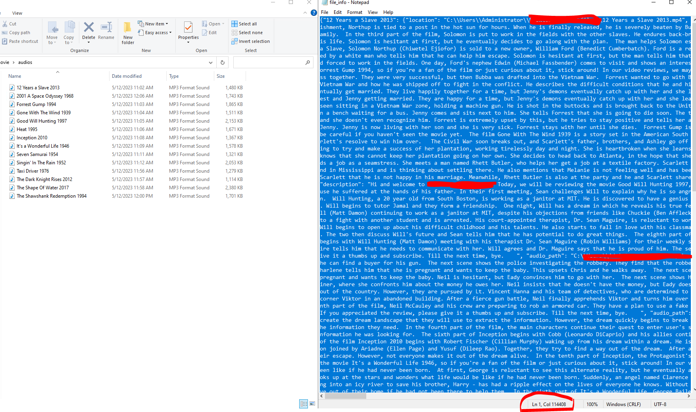
Task: Open the Delete options dropdown arrow
Action: point(89,42)
